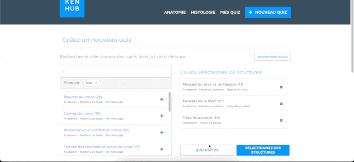The width and height of the screenshot is (354, 162).
Task: Open the Anatomie menu
Action: [175, 12]
